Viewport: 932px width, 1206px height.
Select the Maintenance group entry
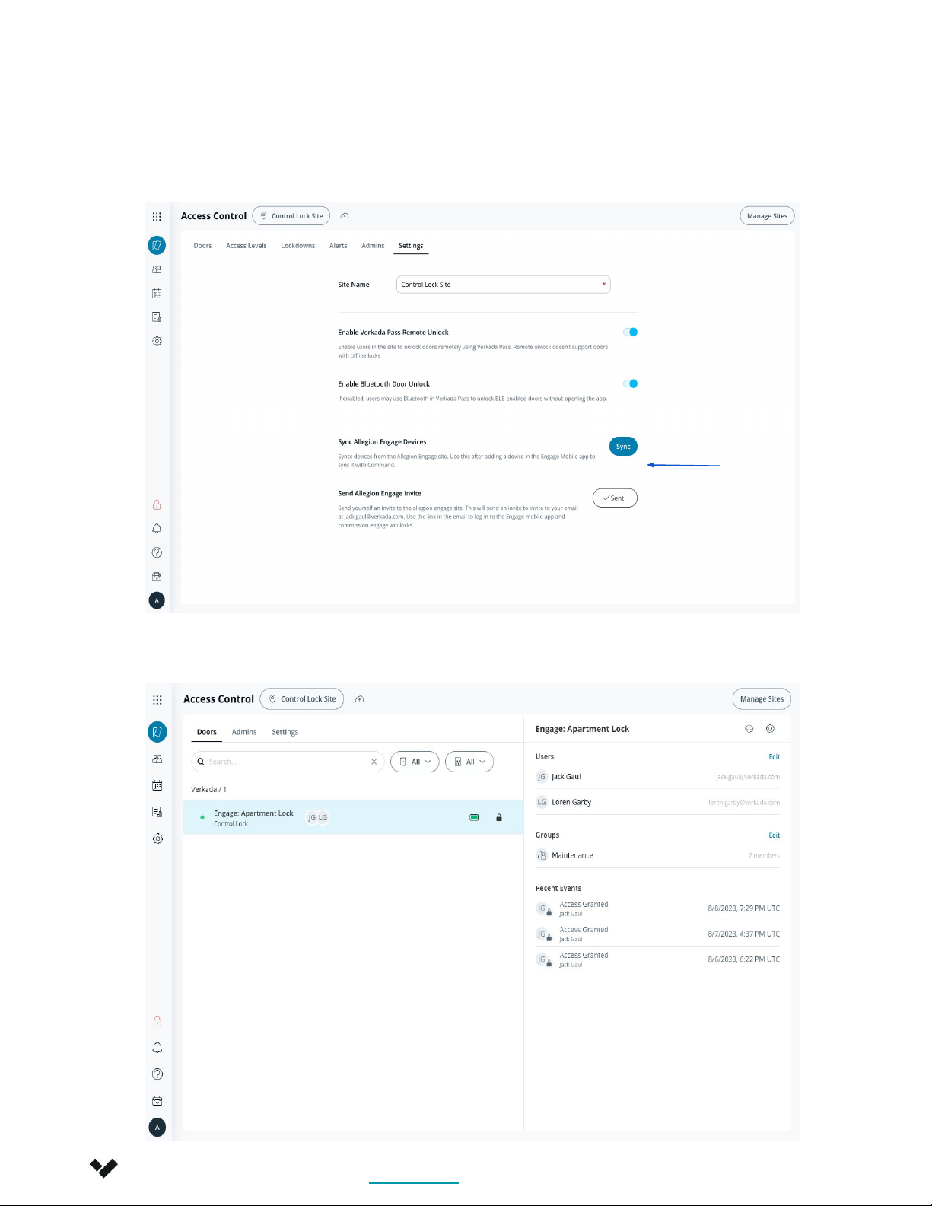click(x=572, y=855)
